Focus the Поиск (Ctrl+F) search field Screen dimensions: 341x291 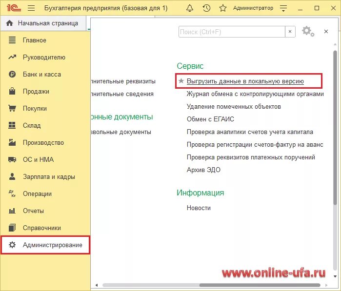232,32
